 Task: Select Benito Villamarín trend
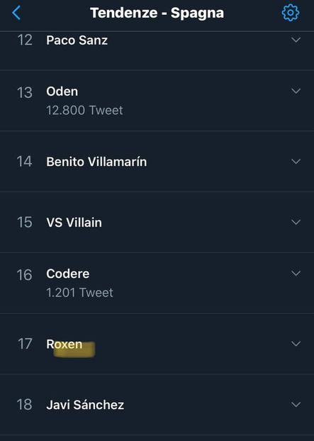click(96, 162)
